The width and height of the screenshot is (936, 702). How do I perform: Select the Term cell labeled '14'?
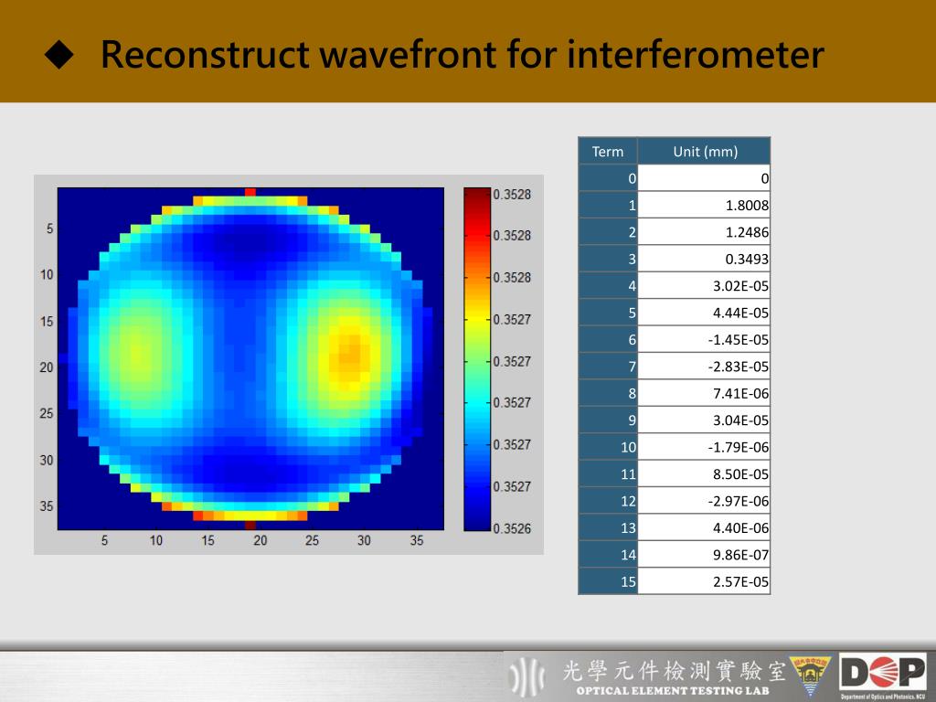point(608,554)
